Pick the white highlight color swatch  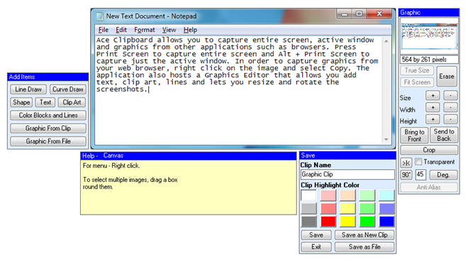[308, 195]
